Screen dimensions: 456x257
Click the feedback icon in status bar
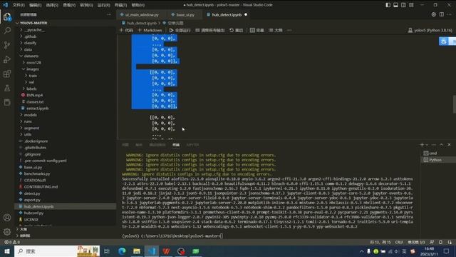click(x=432, y=242)
